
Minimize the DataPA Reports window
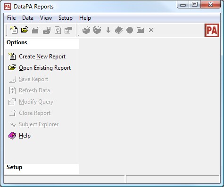[x=183, y=5]
